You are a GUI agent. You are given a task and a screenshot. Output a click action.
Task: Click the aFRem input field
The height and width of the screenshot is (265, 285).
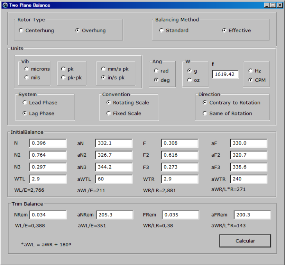(252, 215)
